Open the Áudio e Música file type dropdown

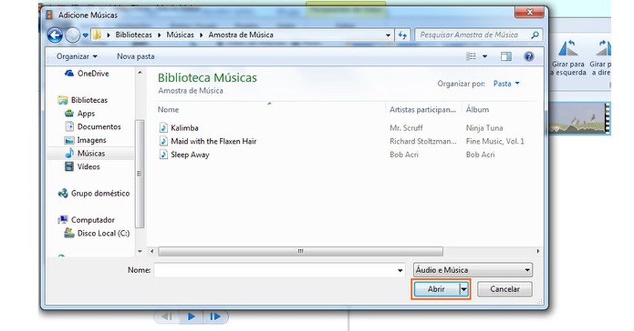coord(473,270)
